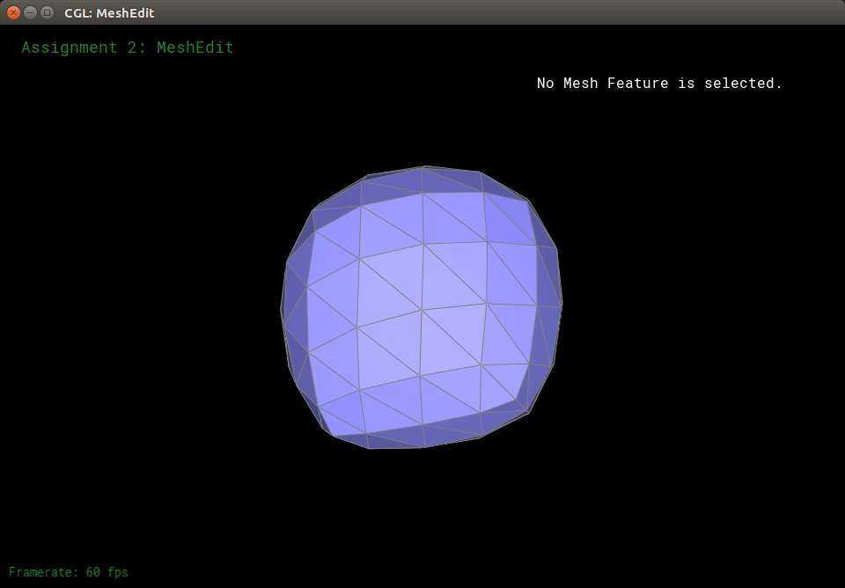This screenshot has width=845, height=588.
Task: Click the 'Framerate: 60 fps' readout
Action: click(x=69, y=572)
